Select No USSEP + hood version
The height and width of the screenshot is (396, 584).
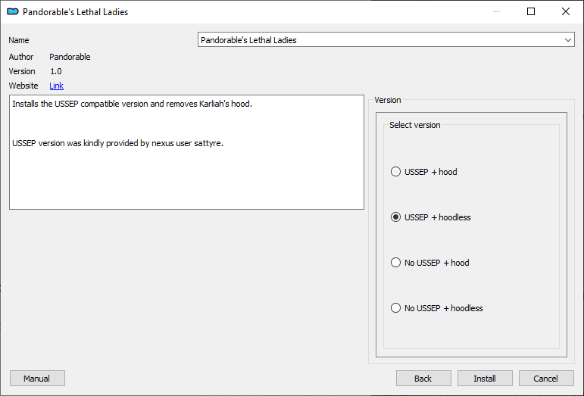pyautogui.click(x=429, y=263)
